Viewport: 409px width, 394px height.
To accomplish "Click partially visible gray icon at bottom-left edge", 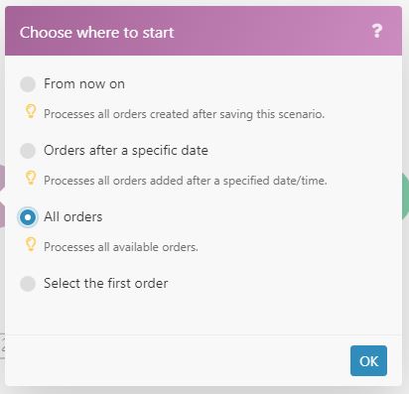I will click(x=2, y=346).
